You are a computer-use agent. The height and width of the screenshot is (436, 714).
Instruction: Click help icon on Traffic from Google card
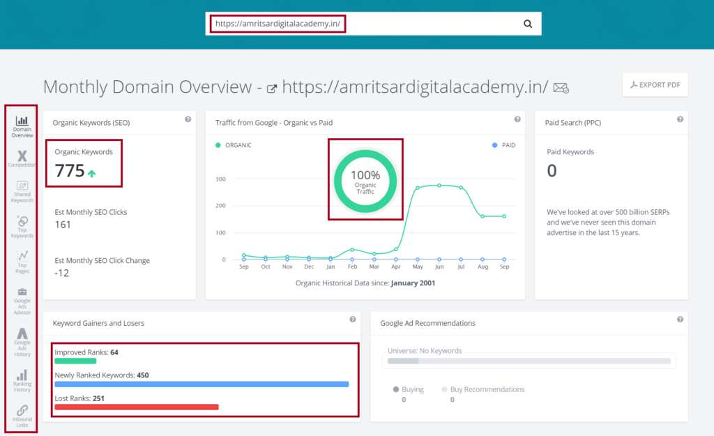point(517,119)
